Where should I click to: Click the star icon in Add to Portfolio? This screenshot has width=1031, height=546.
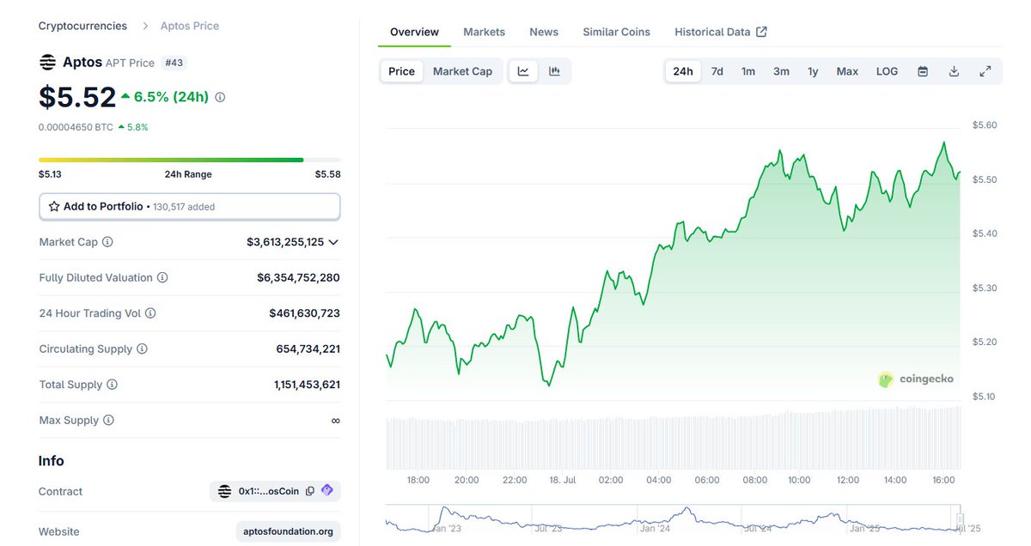coord(54,207)
